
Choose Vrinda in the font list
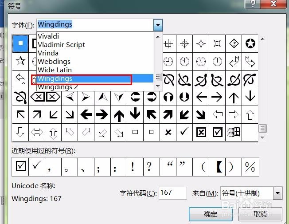pos(95,53)
